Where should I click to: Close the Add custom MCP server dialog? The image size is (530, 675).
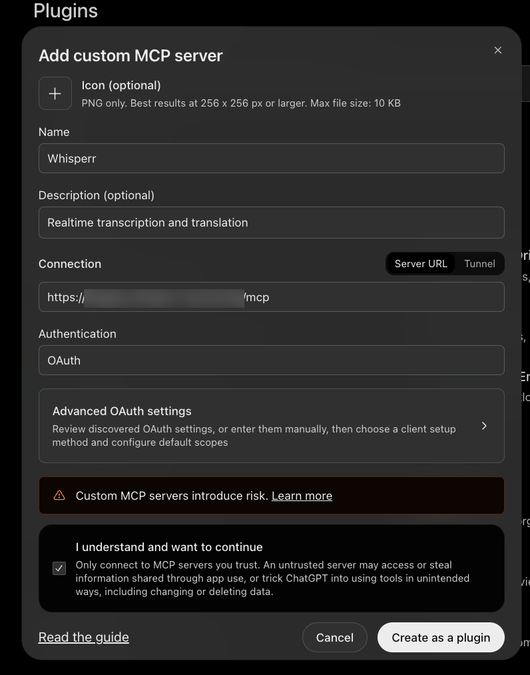click(x=498, y=51)
